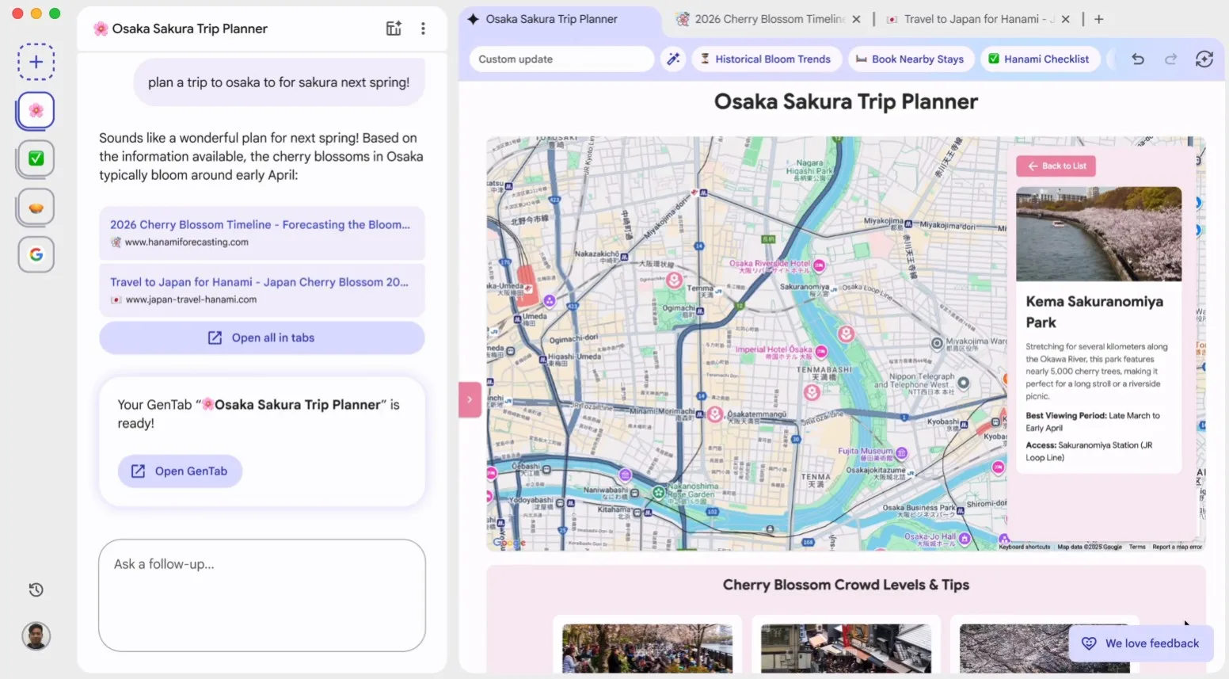Open chat history via the clock icon
Image resolution: width=1229 pixels, height=679 pixels.
(x=35, y=589)
